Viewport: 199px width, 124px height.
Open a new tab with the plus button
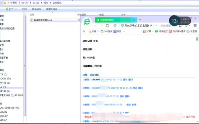tap(140, 20)
